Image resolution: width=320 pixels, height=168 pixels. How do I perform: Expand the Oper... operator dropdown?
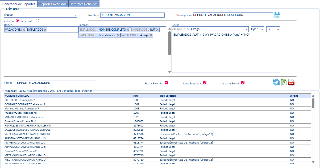click(x=257, y=29)
